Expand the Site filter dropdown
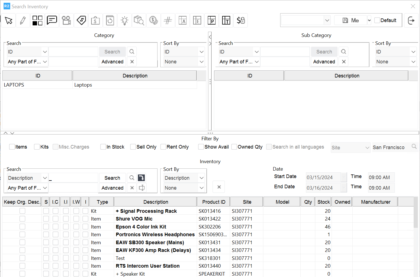This screenshot has width=420, height=277. pyautogui.click(x=350, y=148)
